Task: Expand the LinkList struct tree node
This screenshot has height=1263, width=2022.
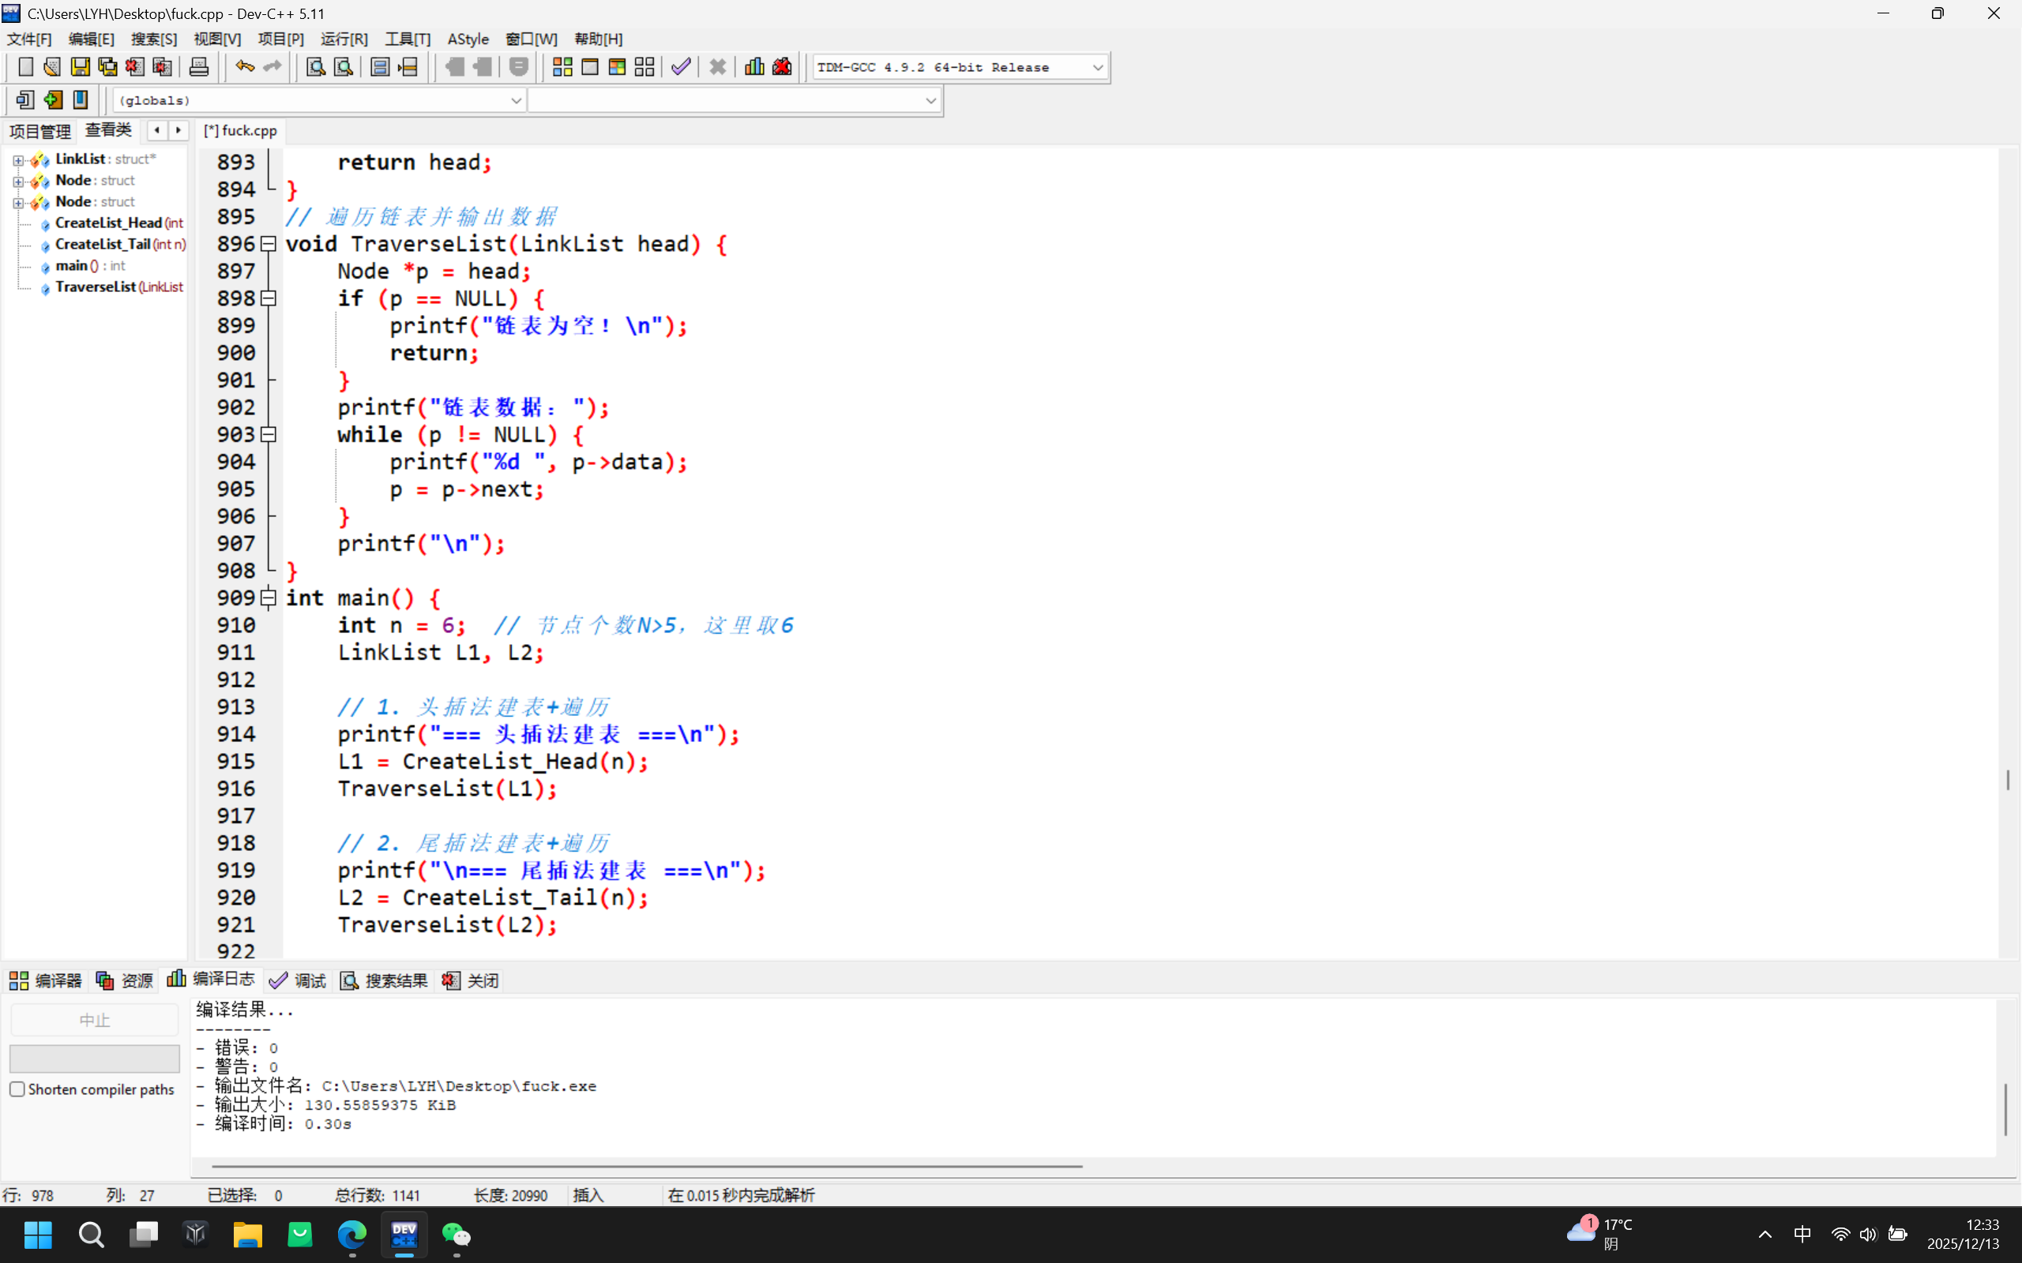Action: click(x=18, y=159)
